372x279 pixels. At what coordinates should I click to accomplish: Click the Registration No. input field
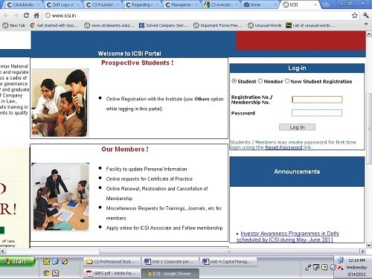[x=317, y=100]
